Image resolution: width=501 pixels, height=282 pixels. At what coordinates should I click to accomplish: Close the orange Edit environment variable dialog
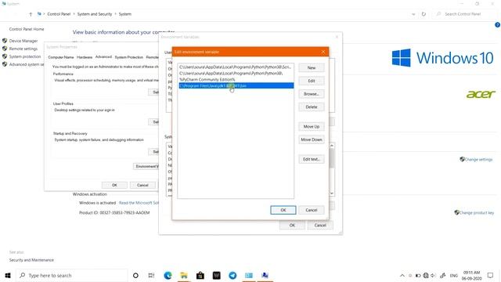point(323,52)
